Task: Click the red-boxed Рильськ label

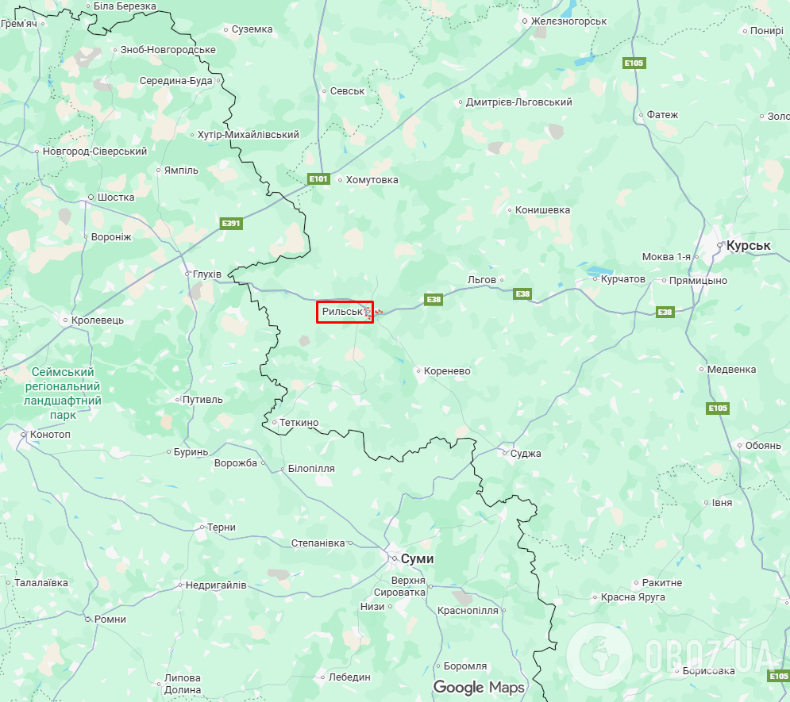Action: (x=343, y=312)
